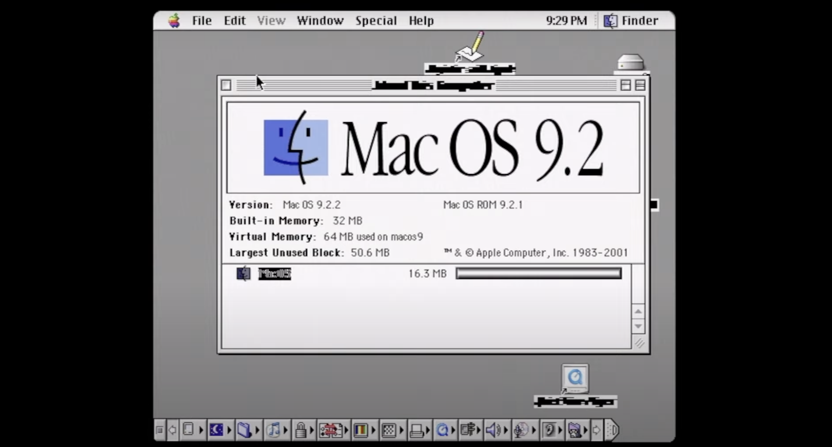The height and width of the screenshot is (447, 832).
Task: Click the Remote Access signpost strip icon
Action: click(468, 430)
